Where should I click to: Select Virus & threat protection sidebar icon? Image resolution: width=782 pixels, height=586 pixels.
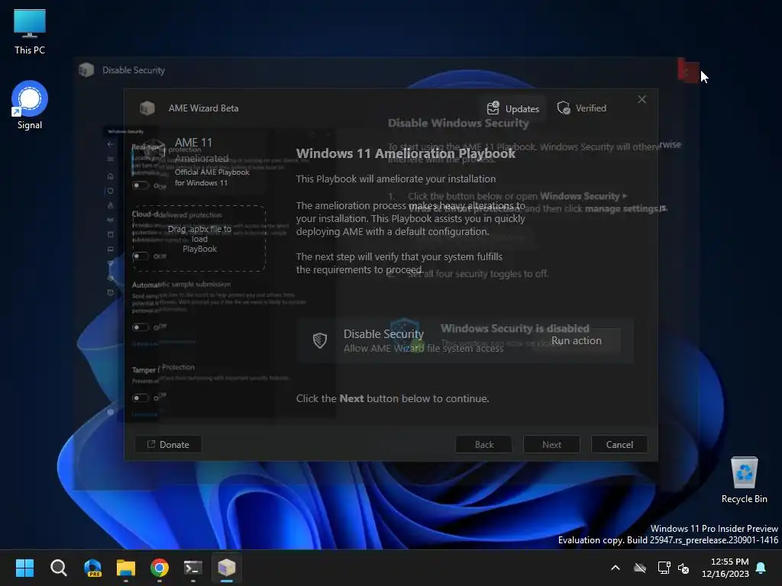coord(110,191)
